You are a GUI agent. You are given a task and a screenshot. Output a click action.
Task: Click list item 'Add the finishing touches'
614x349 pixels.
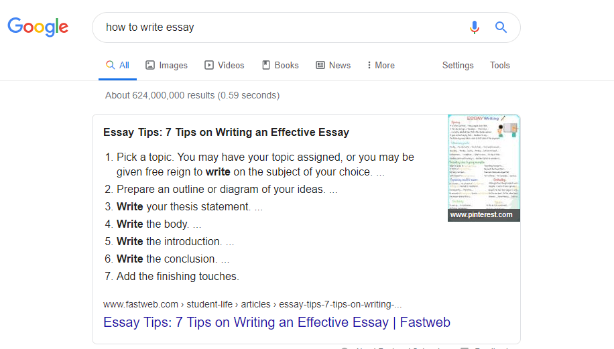(172, 276)
